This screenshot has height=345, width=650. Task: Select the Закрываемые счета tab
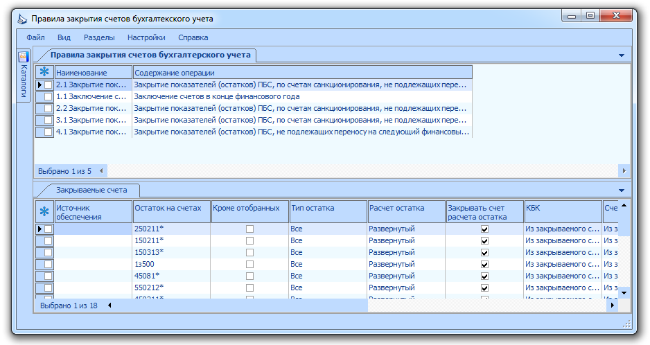(91, 190)
